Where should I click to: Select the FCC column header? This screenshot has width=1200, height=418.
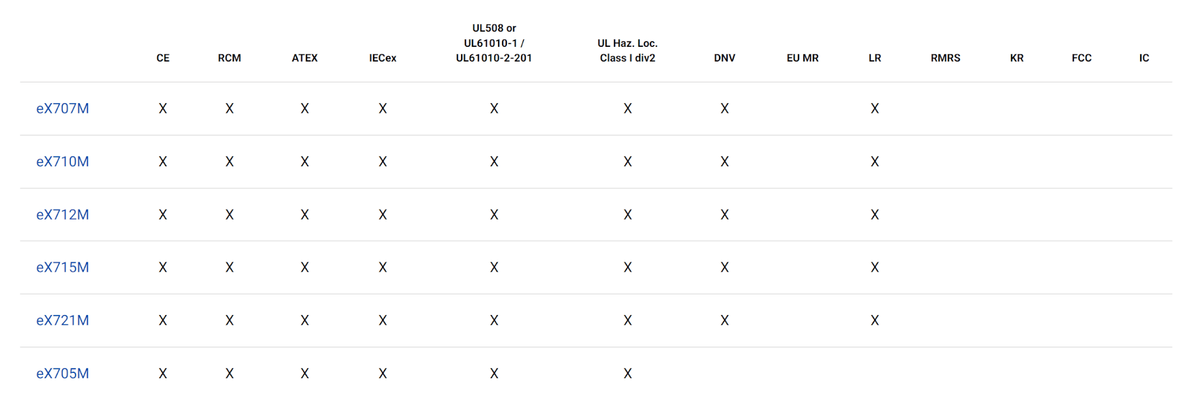pos(1082,58)
